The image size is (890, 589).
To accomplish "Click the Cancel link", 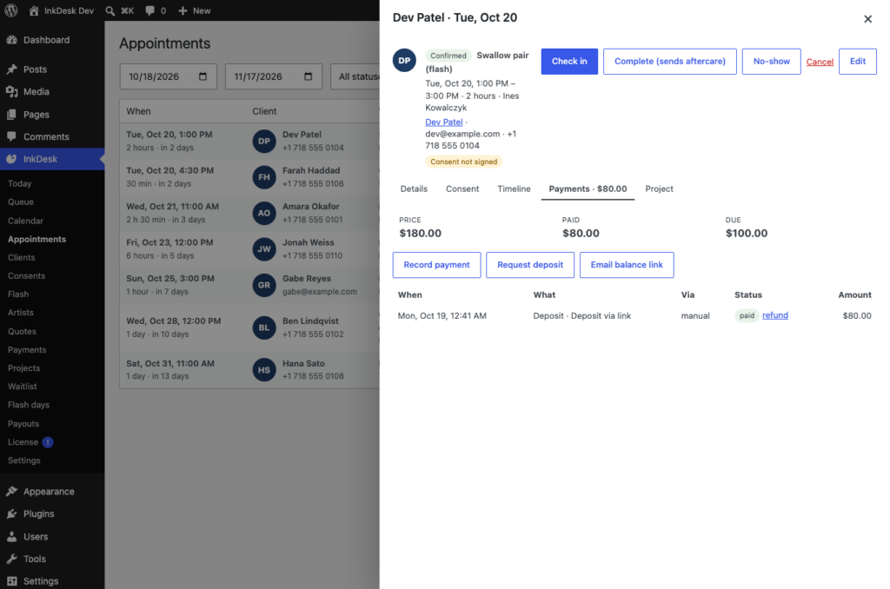I will 820,62.
